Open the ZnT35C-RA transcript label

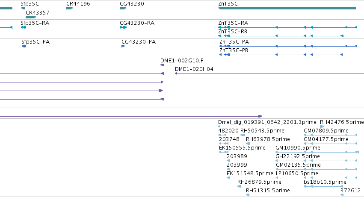pyautogui.click(x=233, y=23)
